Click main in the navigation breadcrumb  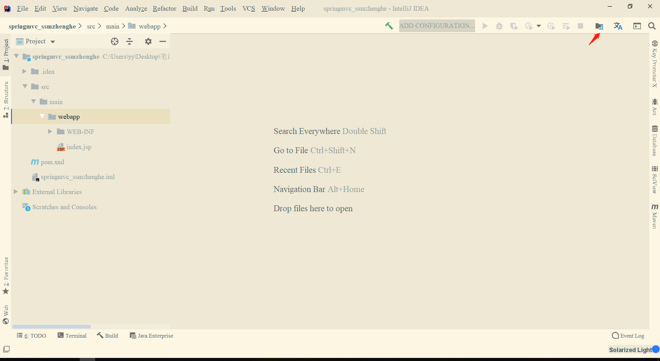coord(113,26)
